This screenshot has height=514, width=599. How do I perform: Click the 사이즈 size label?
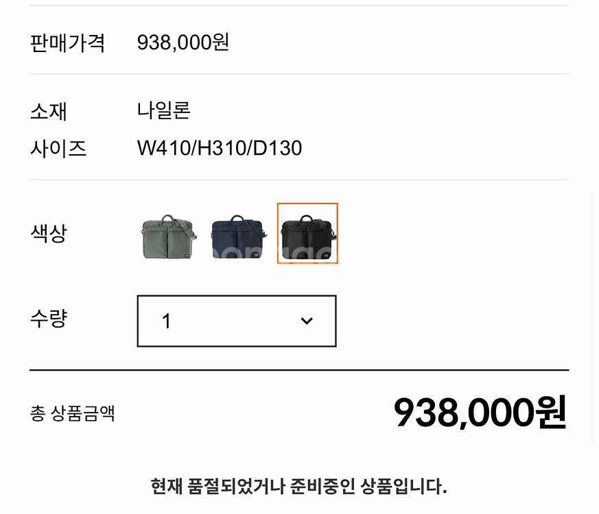tap(58, 148)
